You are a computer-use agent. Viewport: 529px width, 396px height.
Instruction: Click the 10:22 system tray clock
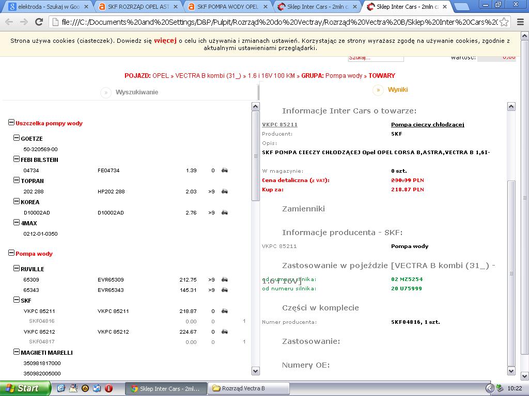click(x=515, y=389)
